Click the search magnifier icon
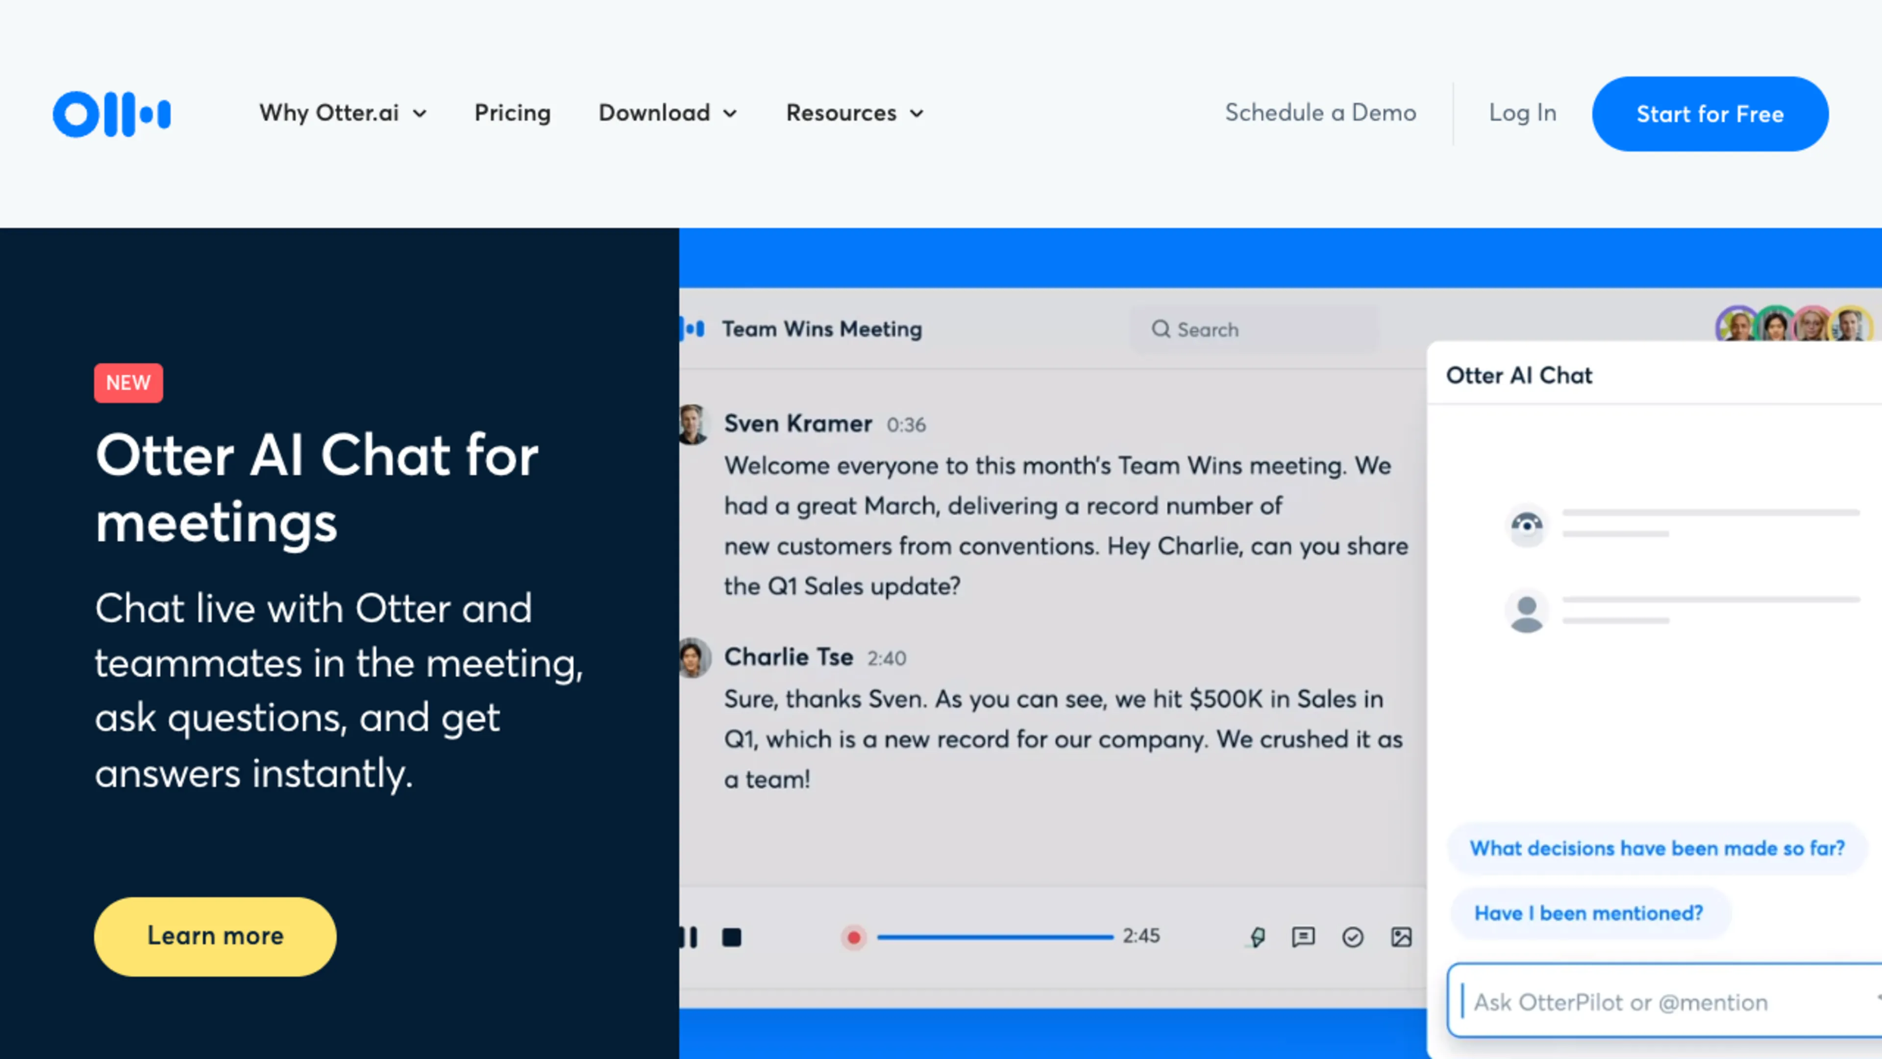This screenshot has height=1059, width=1882. pyautogui.click(x=1161, y=329)
